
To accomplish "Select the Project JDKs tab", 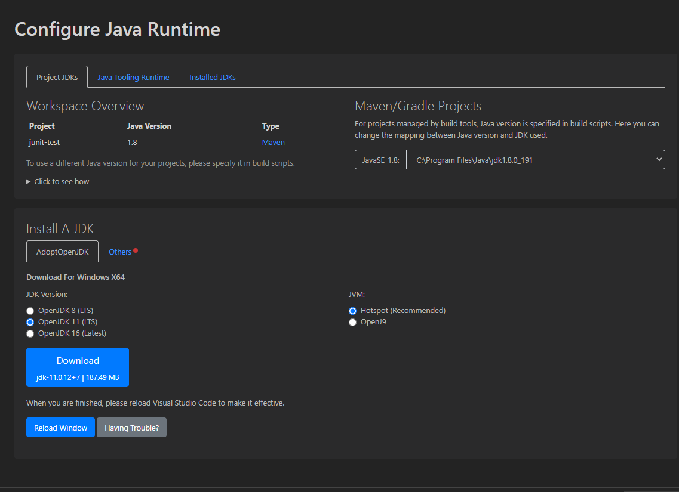I will 57,76.
